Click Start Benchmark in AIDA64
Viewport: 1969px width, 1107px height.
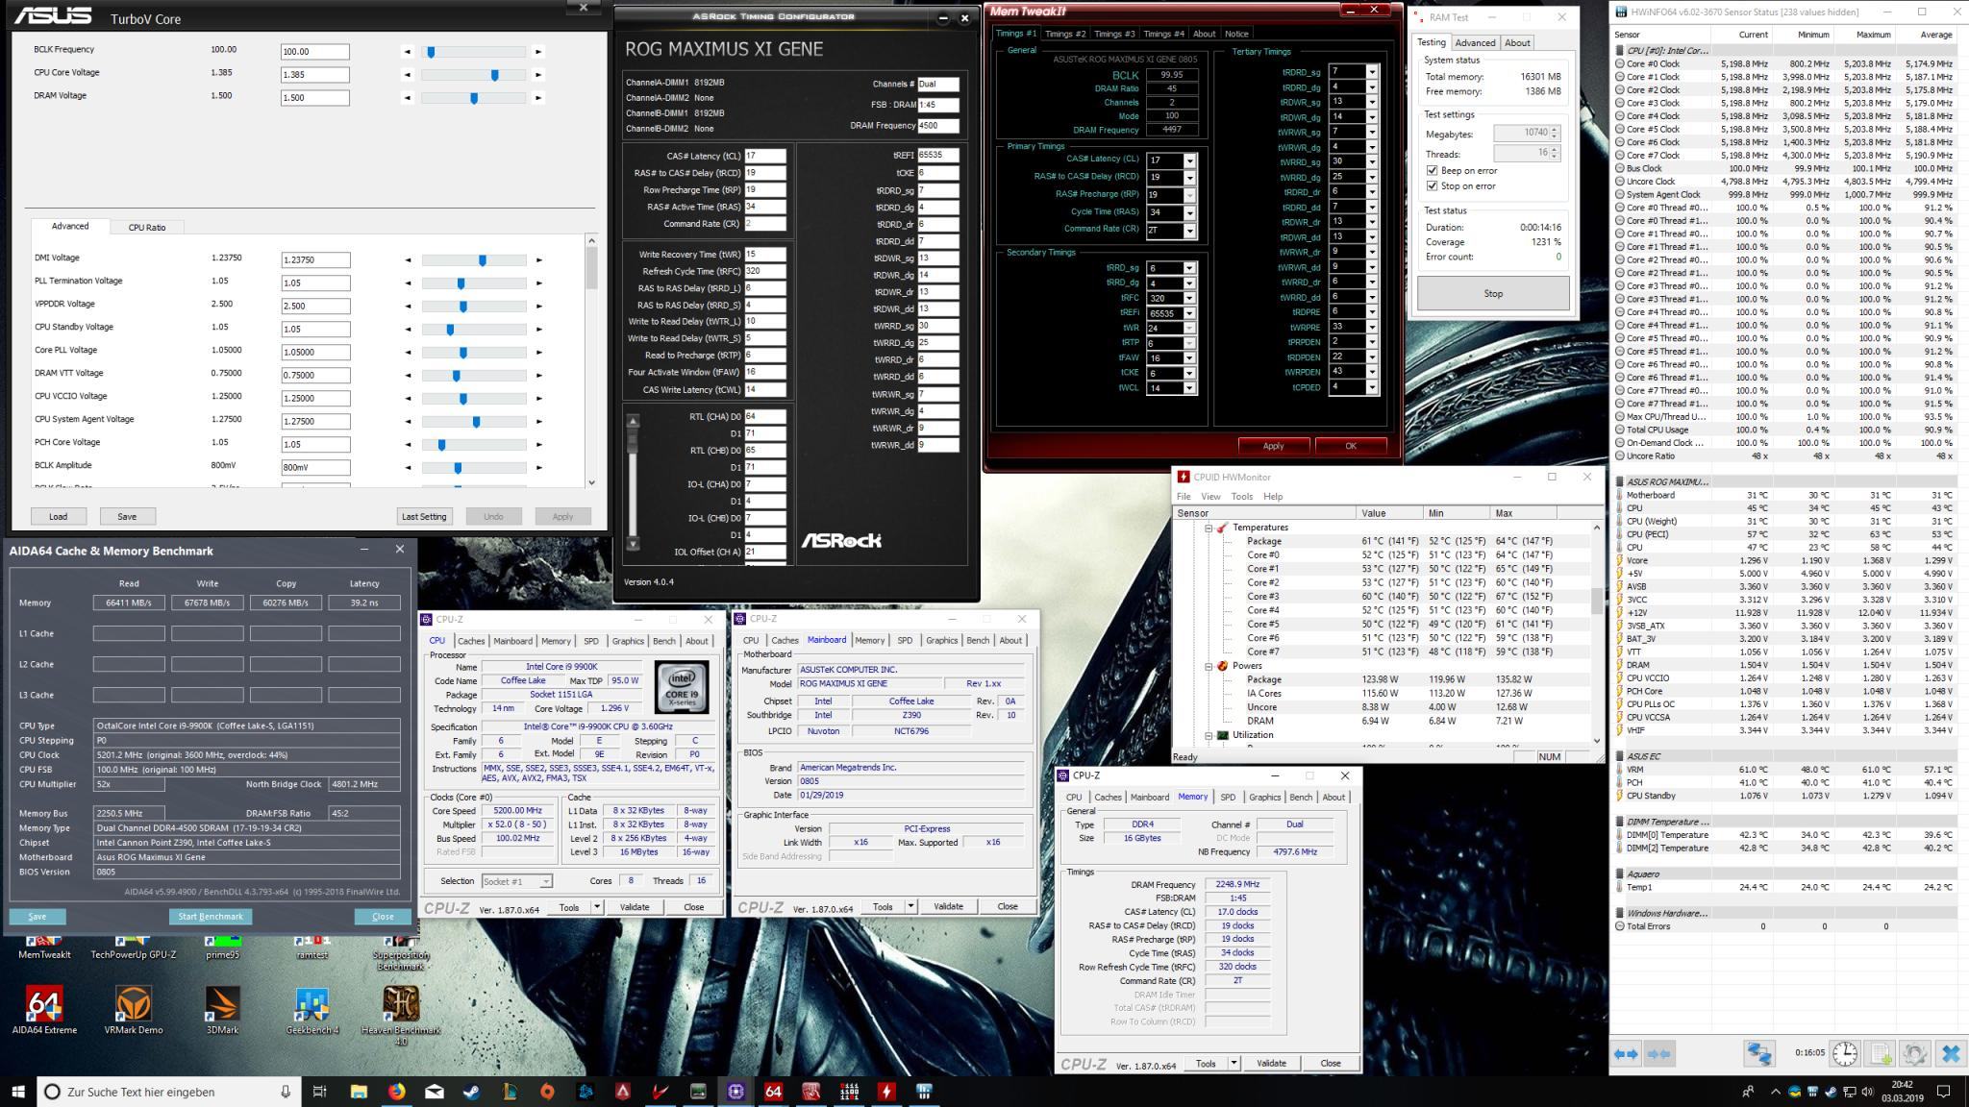pyautogui.click(x=211, y=917)
